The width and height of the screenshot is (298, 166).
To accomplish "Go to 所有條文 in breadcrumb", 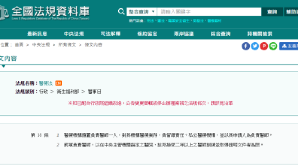I will (x=67, y=45).
